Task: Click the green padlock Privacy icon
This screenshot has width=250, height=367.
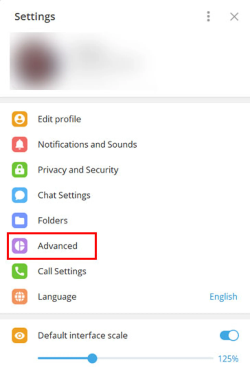Action: point(20,170)
